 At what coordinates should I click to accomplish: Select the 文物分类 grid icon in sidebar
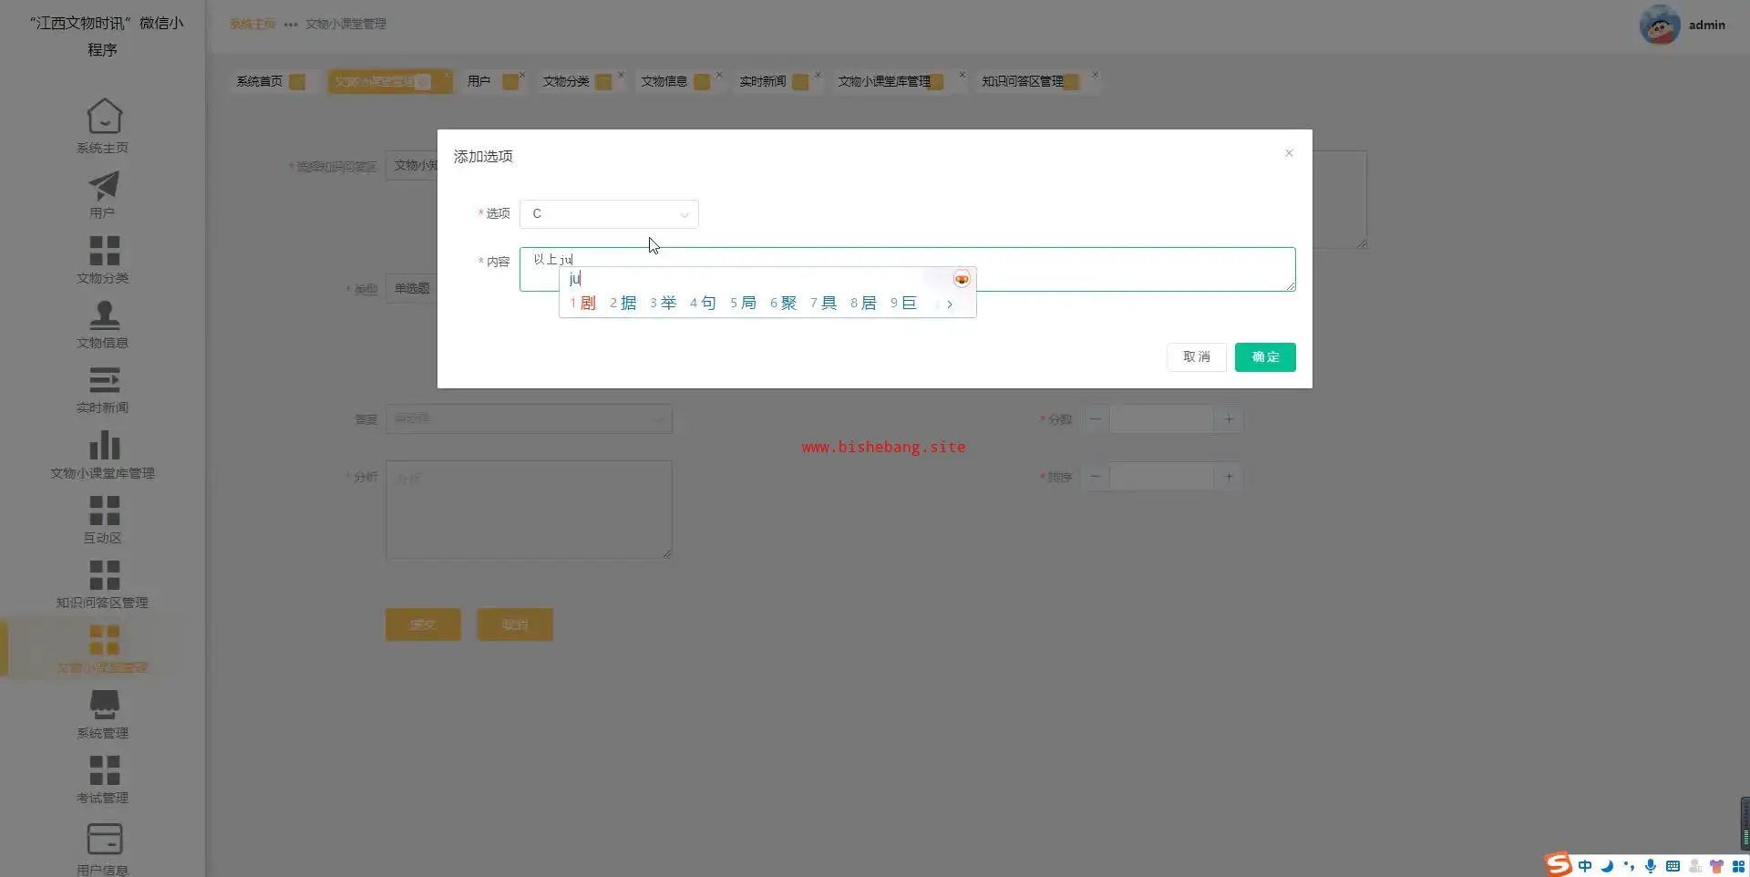(x=104, y=251)
